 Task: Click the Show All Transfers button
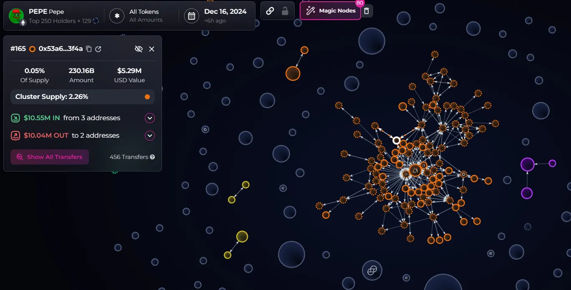click(50, 157)
